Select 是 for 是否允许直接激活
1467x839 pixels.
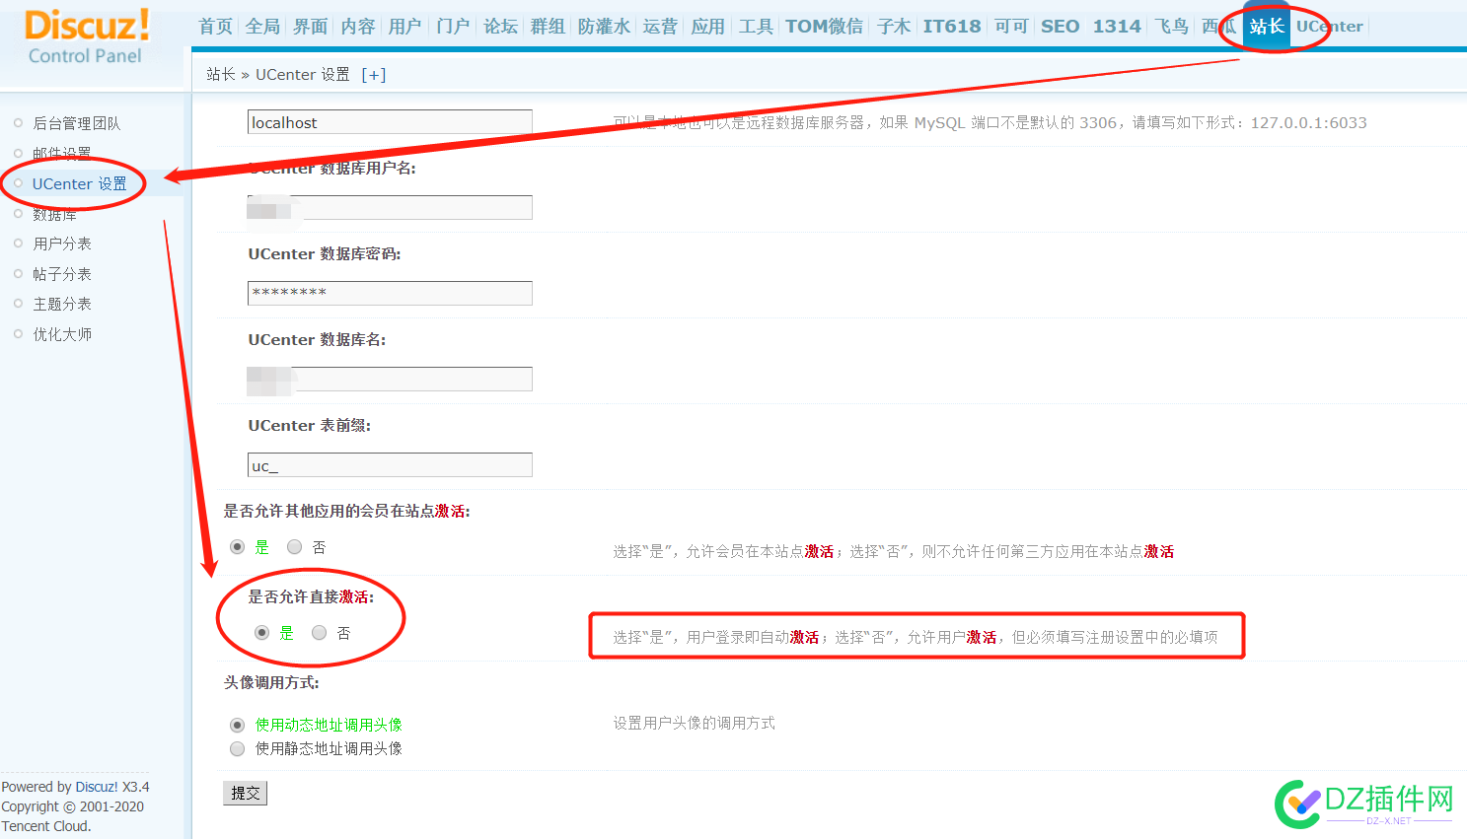click(261, 633)
